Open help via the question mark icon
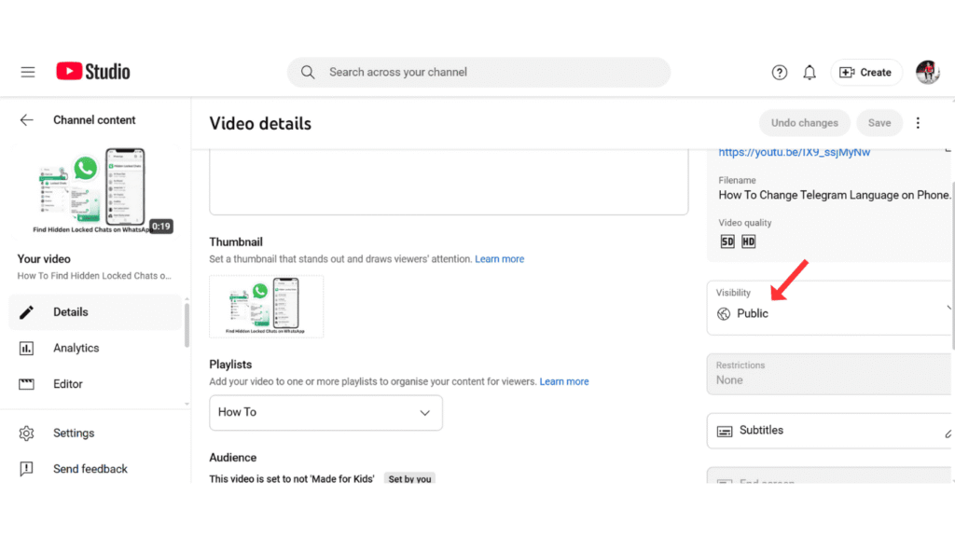The width and height of the screenshot is (955, 537). coord(779,72)
